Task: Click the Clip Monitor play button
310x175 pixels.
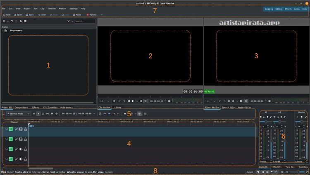Action: (133, 101)
